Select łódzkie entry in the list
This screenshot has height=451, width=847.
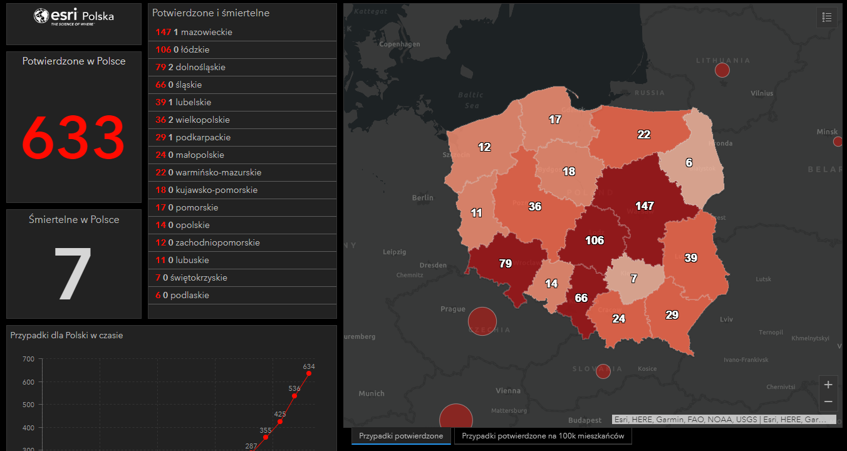click(x=242, y=49)
